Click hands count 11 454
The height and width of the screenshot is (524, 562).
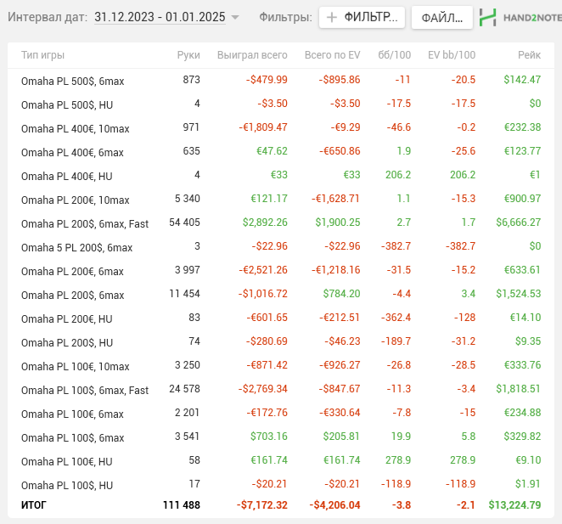184,294
